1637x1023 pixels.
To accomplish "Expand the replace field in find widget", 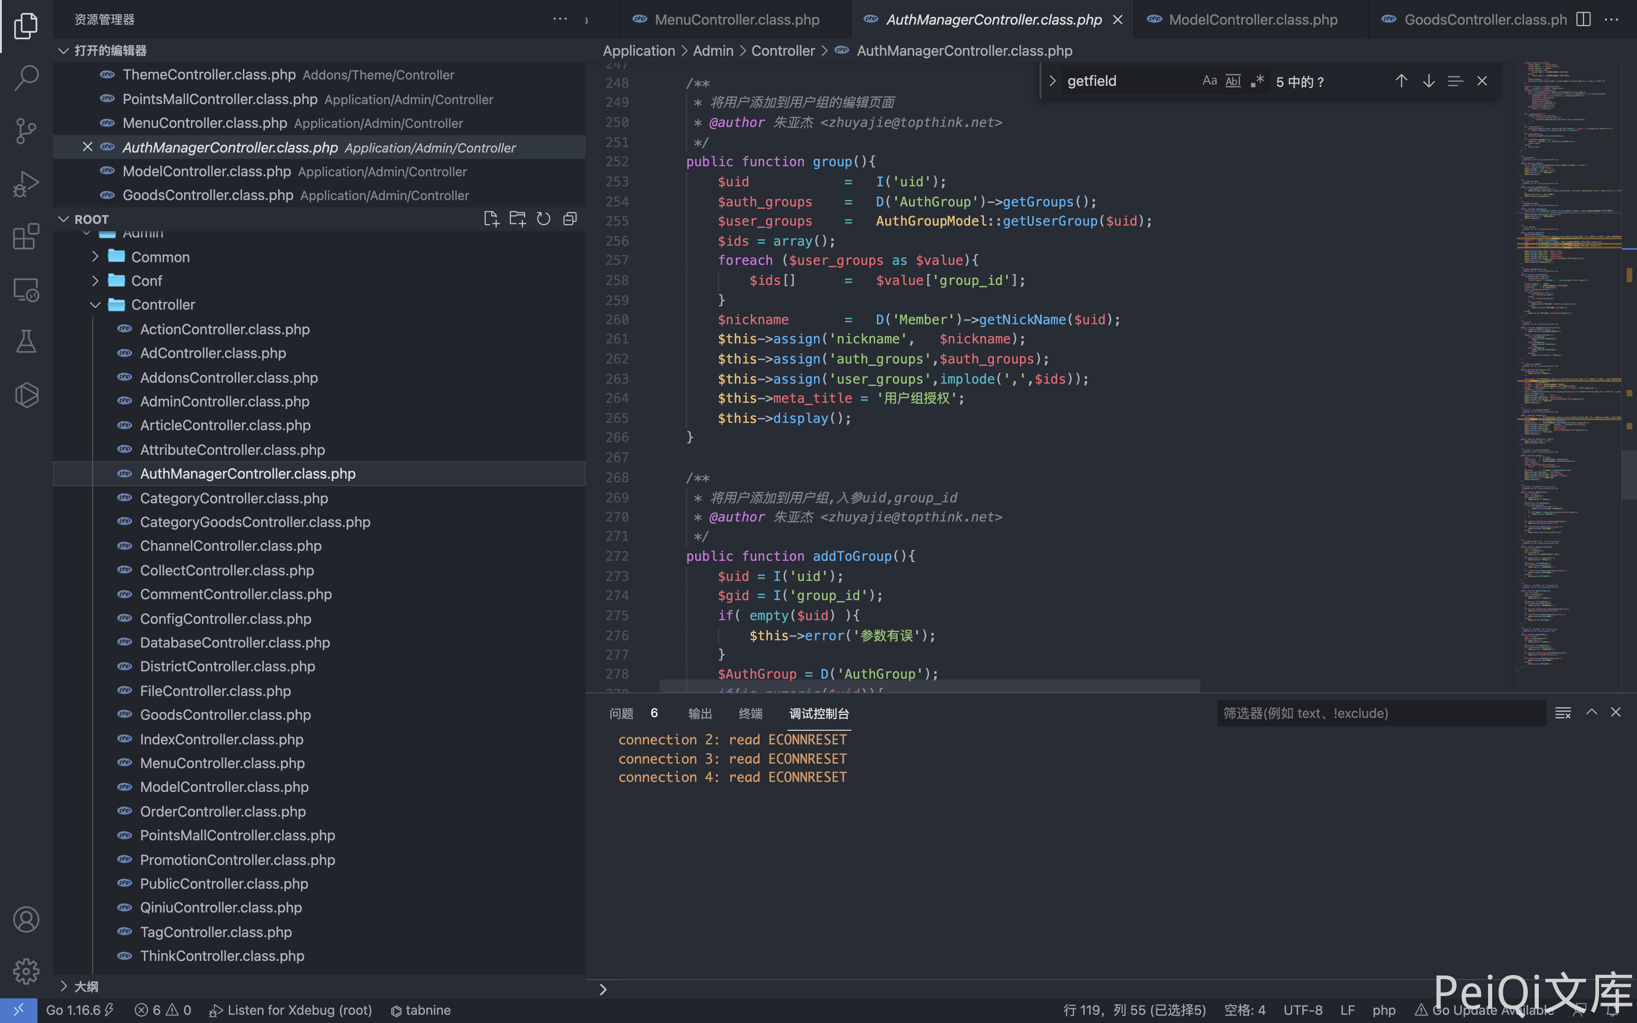I will pyautogui.click(x=1052, y=81).
